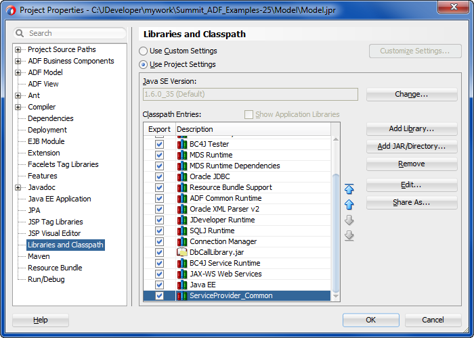Viewport: 474px width, 338px height.
Task: Click the MDS Runtime Dependencies library icon
Action: click(182, 166)
